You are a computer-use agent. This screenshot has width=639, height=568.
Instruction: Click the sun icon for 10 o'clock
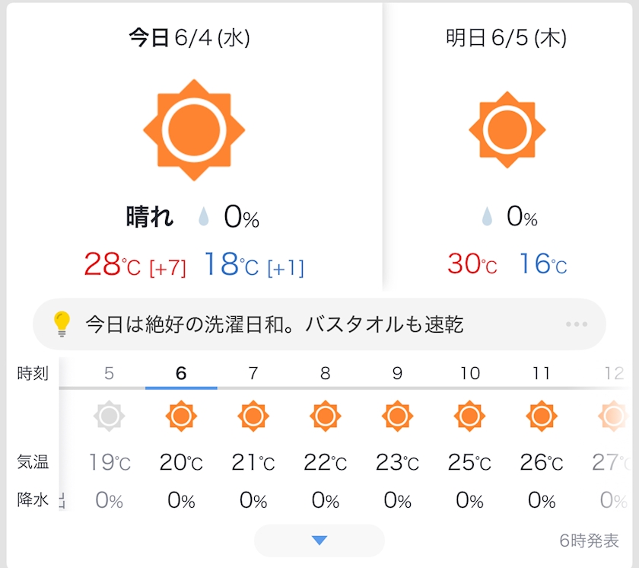pos(469,416)
